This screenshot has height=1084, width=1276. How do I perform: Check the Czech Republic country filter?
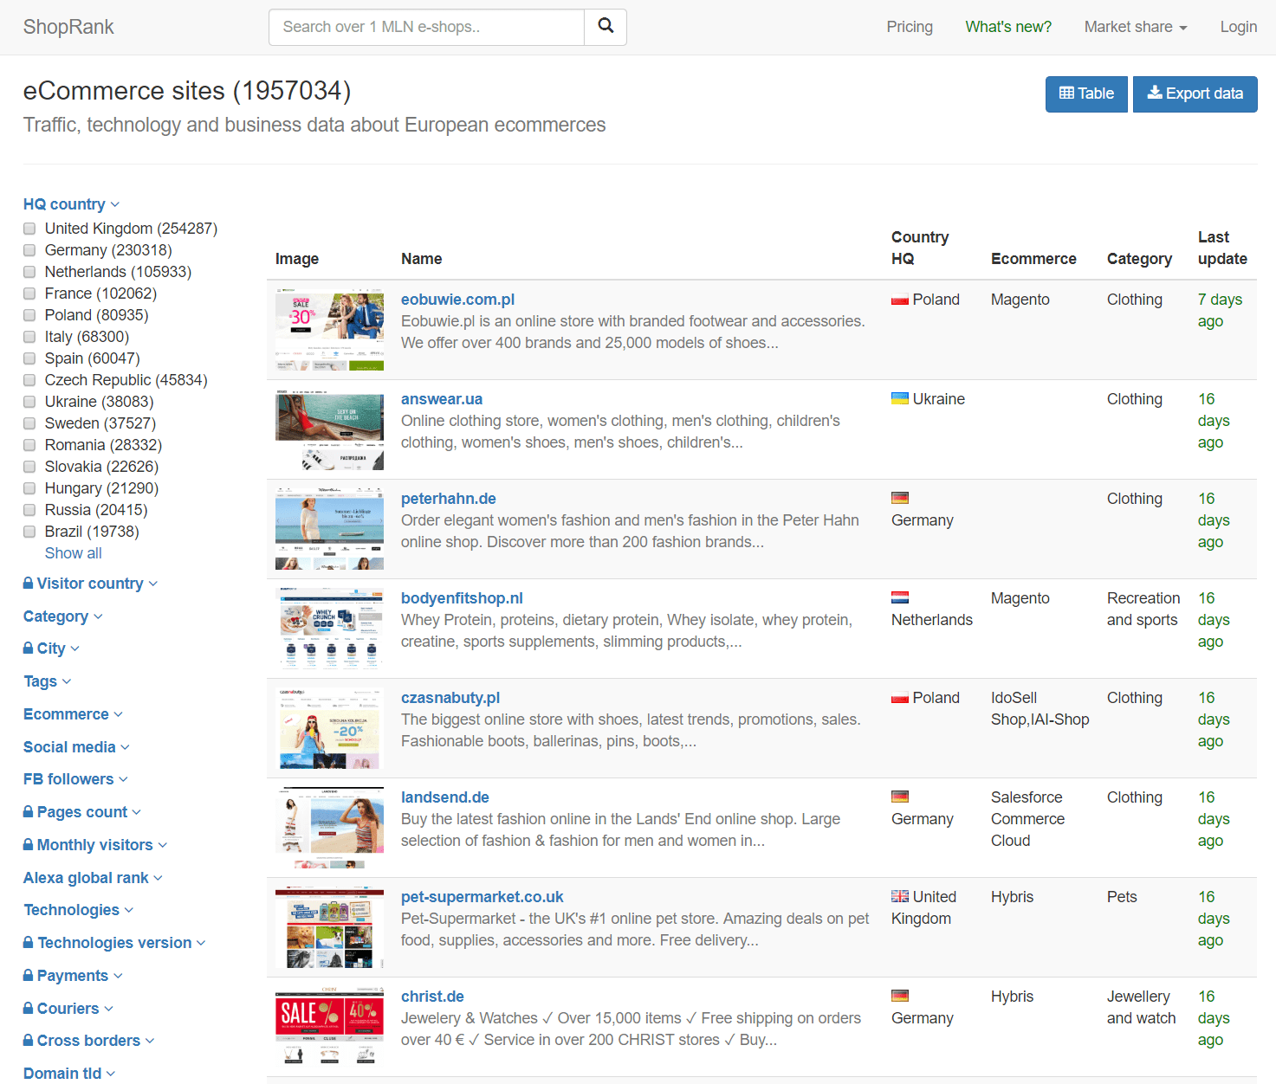[29, 380]
